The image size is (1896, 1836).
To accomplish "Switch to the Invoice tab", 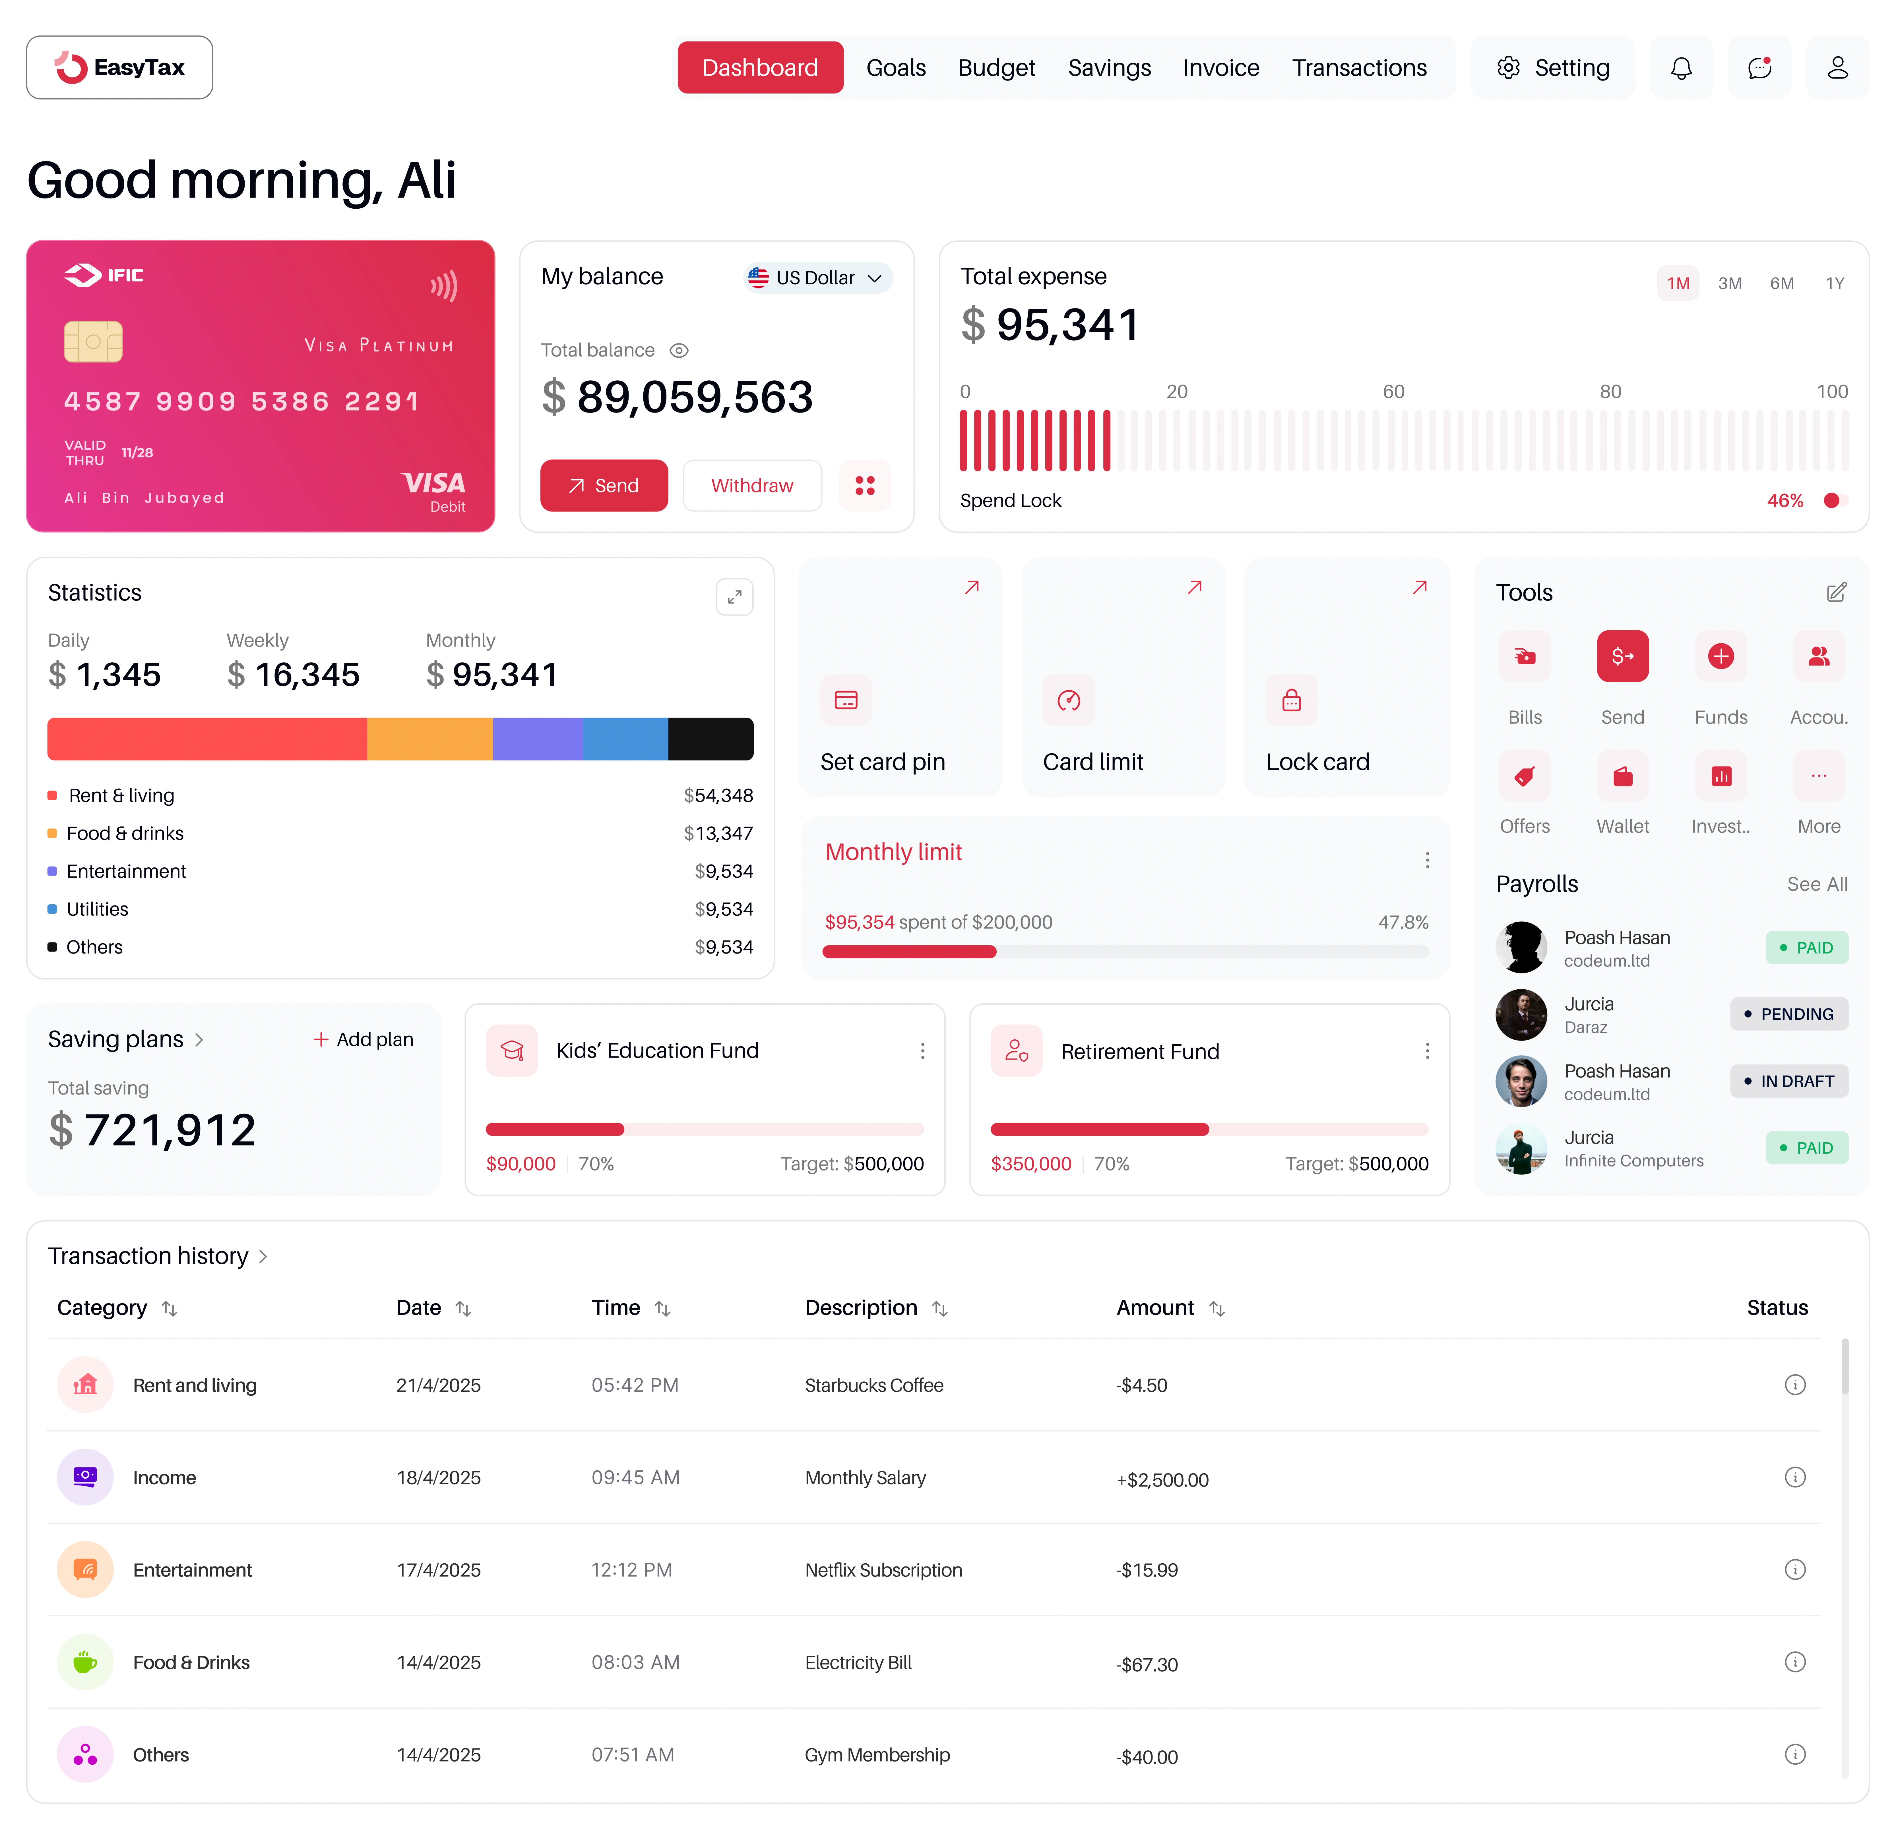I will click(1221, 68).
